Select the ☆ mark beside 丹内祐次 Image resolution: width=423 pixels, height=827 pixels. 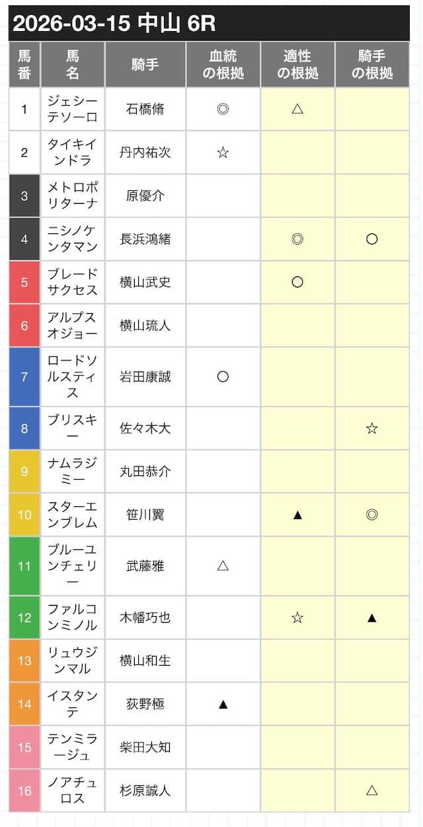223,152
